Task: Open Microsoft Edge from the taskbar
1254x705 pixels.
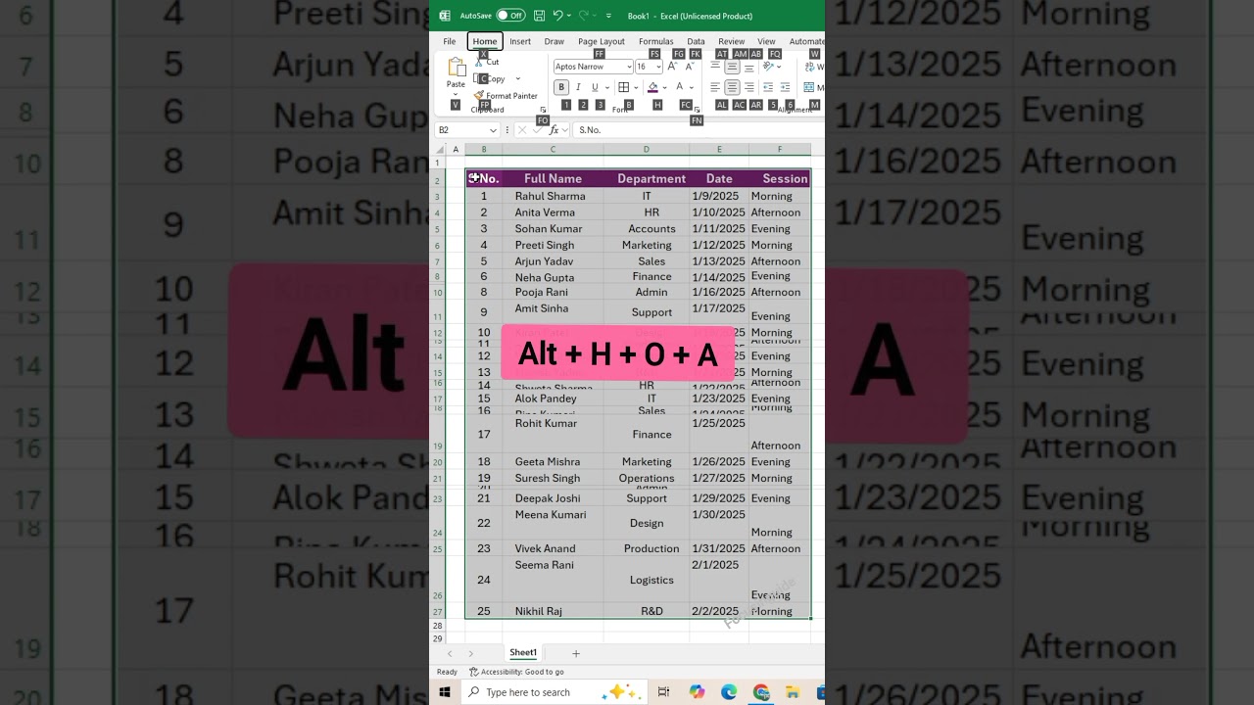Action: (729, 692)
